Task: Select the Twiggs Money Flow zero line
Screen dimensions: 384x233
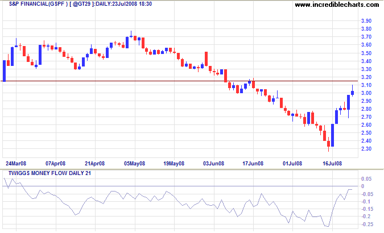Action: (180, 186)
